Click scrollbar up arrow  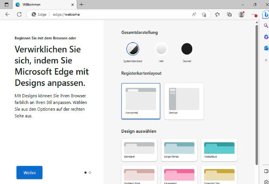pyautogui.click(x=257, y=22)
